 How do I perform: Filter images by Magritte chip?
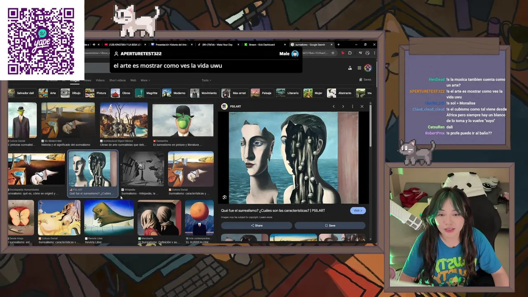tap(147, 93)
